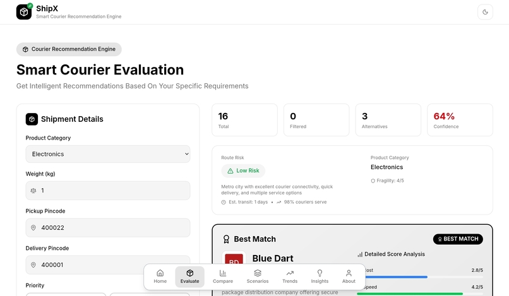This screenshot has width=509, height=296.
Task: Click the 0 Filtered stat card
Action: 316,120
